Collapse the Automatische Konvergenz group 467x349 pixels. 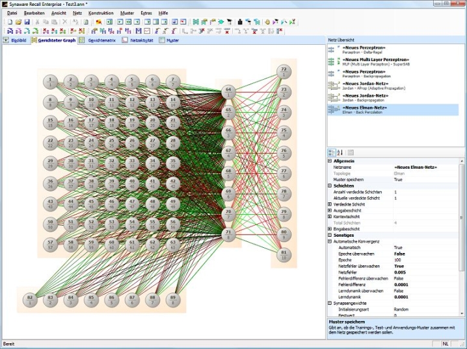(330, 241)
